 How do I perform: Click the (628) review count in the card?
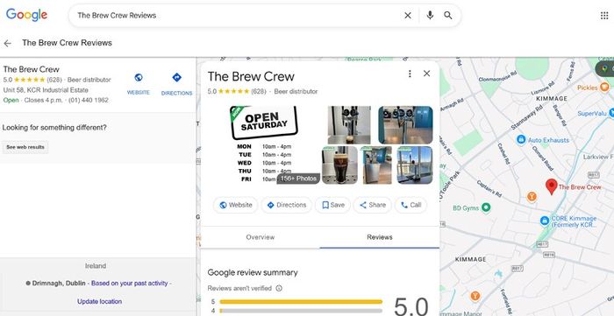[x=259, y=91]
